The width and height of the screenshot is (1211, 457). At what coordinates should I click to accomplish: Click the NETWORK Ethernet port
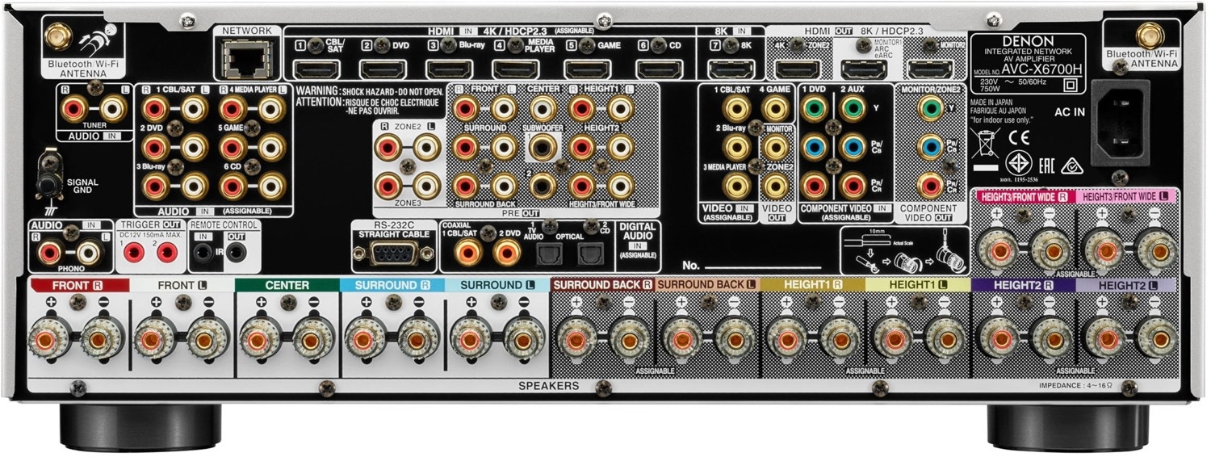coord(246,59)
